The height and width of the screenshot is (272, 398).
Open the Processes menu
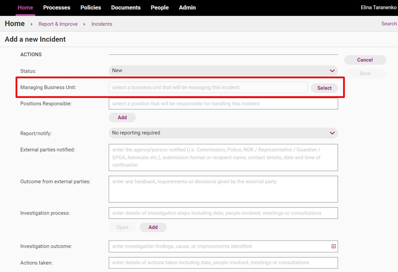57,8
